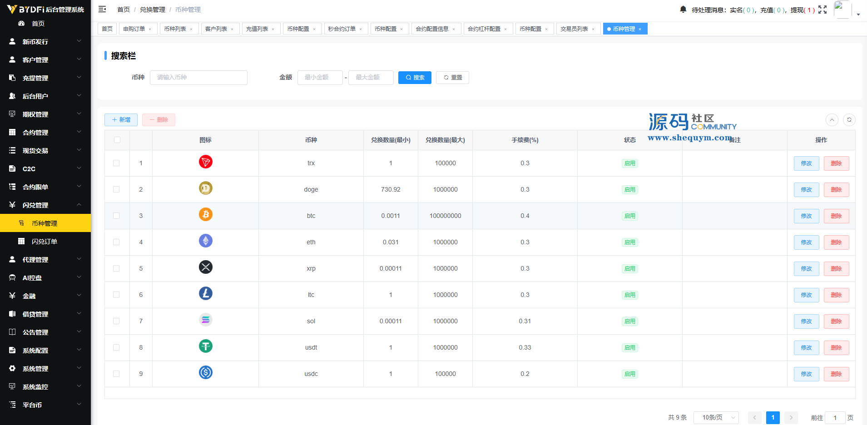
Task: Collapse the sidebar with hamburger icon
Action: [x=102, y=9]
